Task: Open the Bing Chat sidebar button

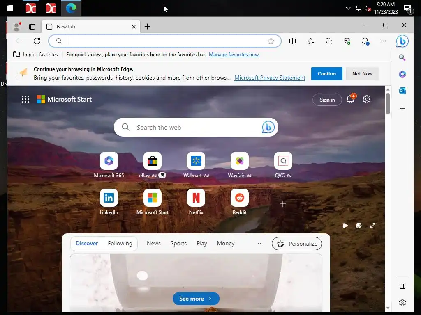Action: (x=402, y=41)
